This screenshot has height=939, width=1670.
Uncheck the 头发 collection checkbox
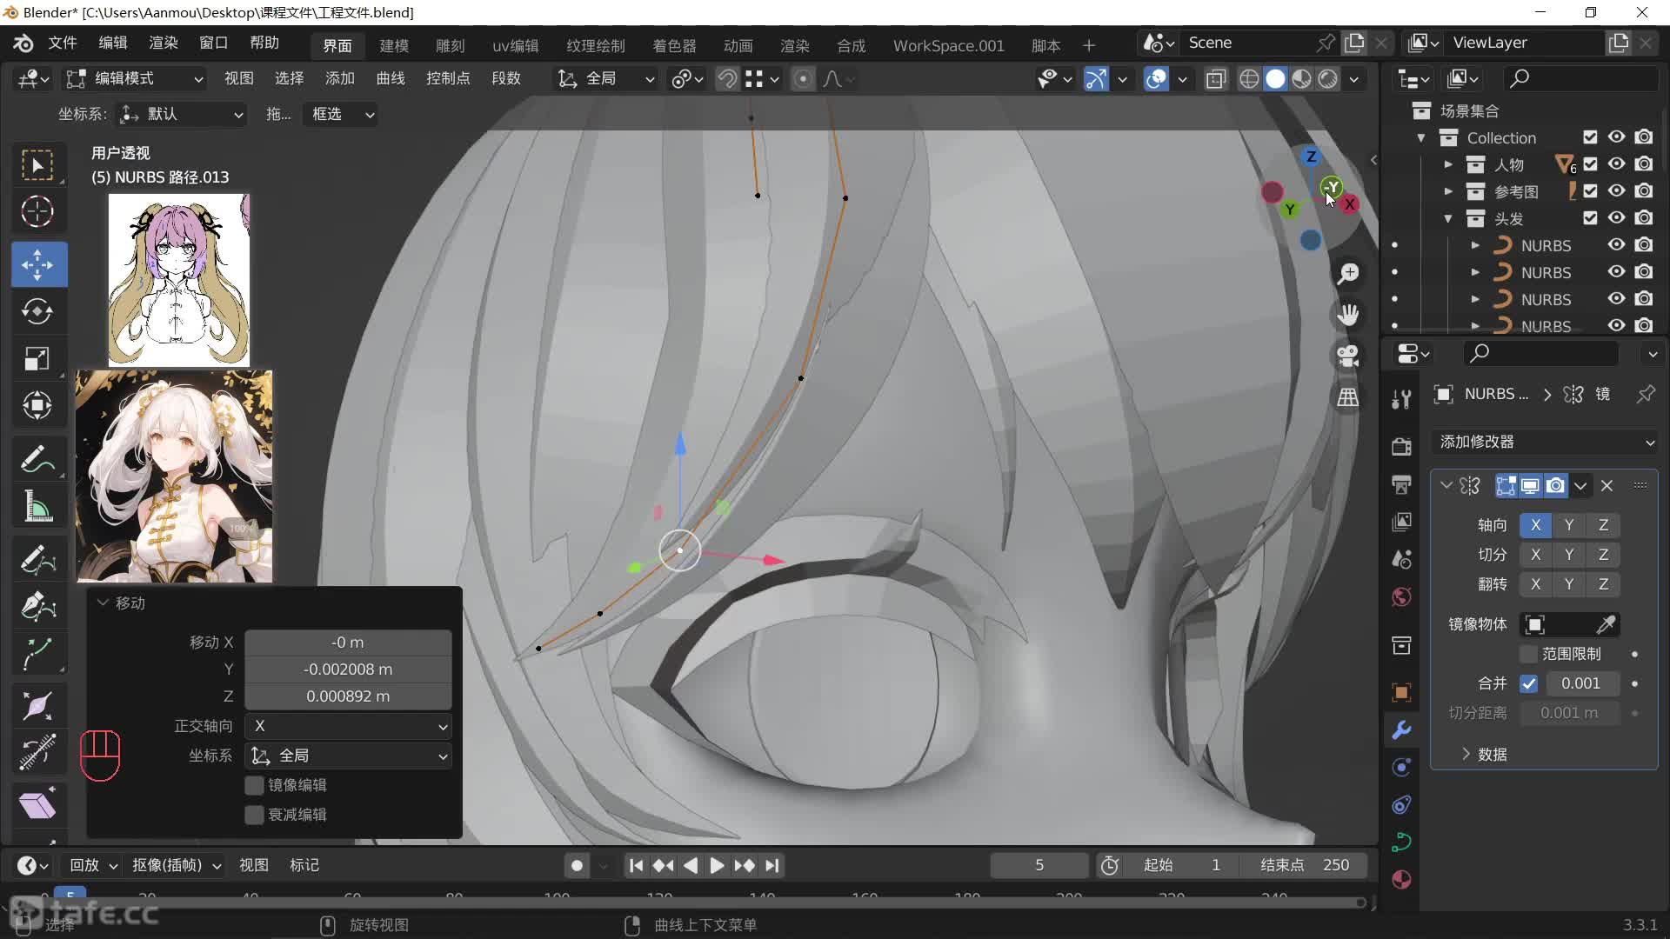(x=1590, y=218)
